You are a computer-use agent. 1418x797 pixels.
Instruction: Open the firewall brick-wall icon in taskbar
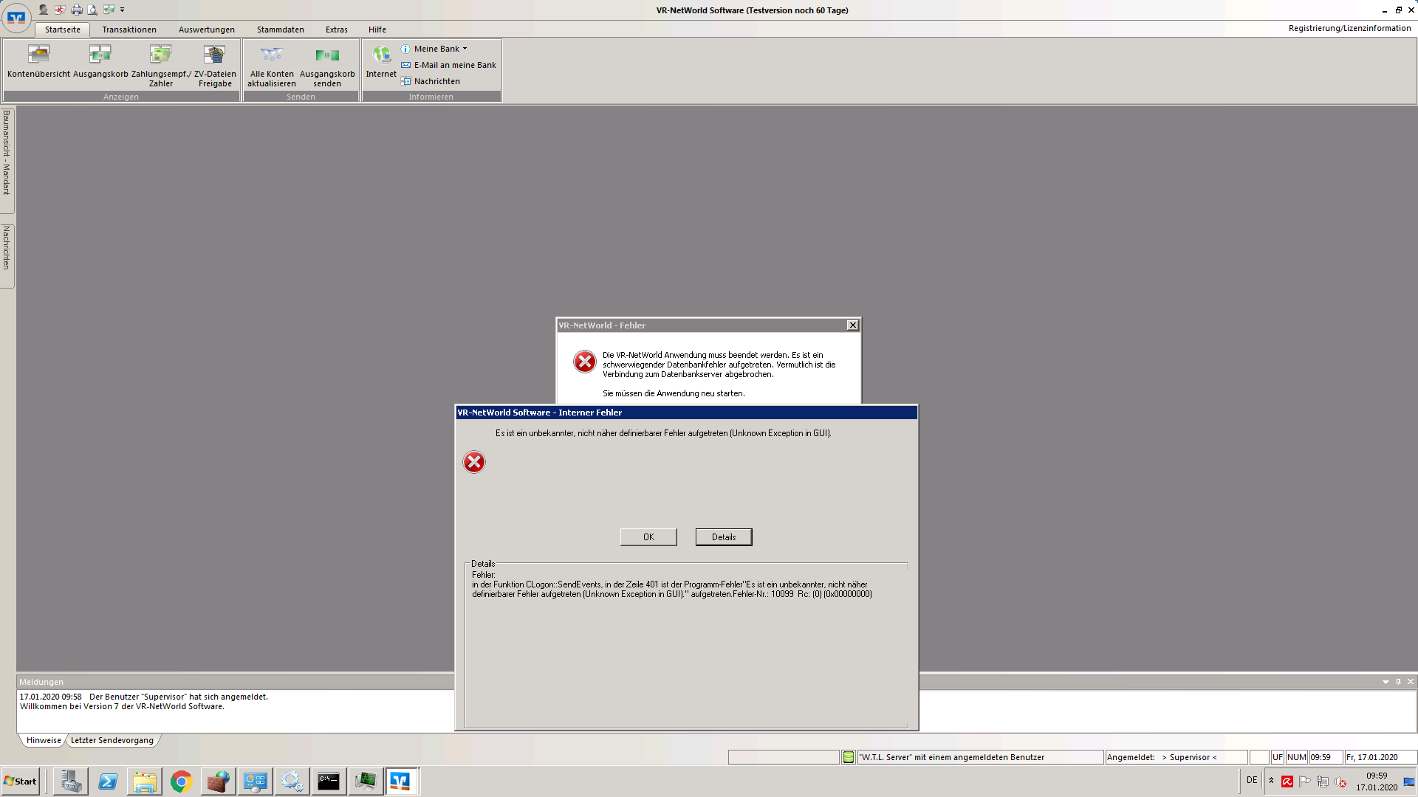(219, 782)
